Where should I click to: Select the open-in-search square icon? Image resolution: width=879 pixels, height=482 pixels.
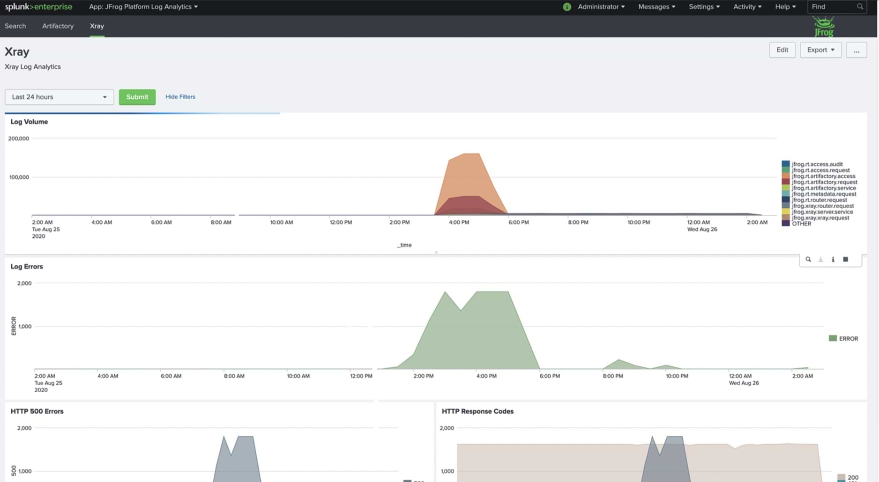click(x=845, y=259)
